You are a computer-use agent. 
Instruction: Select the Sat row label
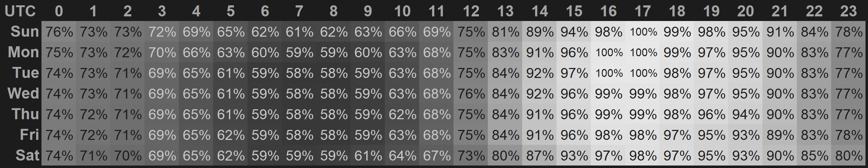[x=27, y=156]
